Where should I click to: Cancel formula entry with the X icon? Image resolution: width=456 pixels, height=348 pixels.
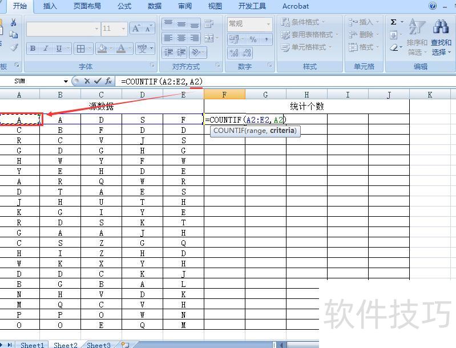tap(87, 81)
